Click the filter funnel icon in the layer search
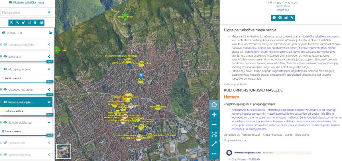This screenshot has width=342, height=161. coord(49,13)
